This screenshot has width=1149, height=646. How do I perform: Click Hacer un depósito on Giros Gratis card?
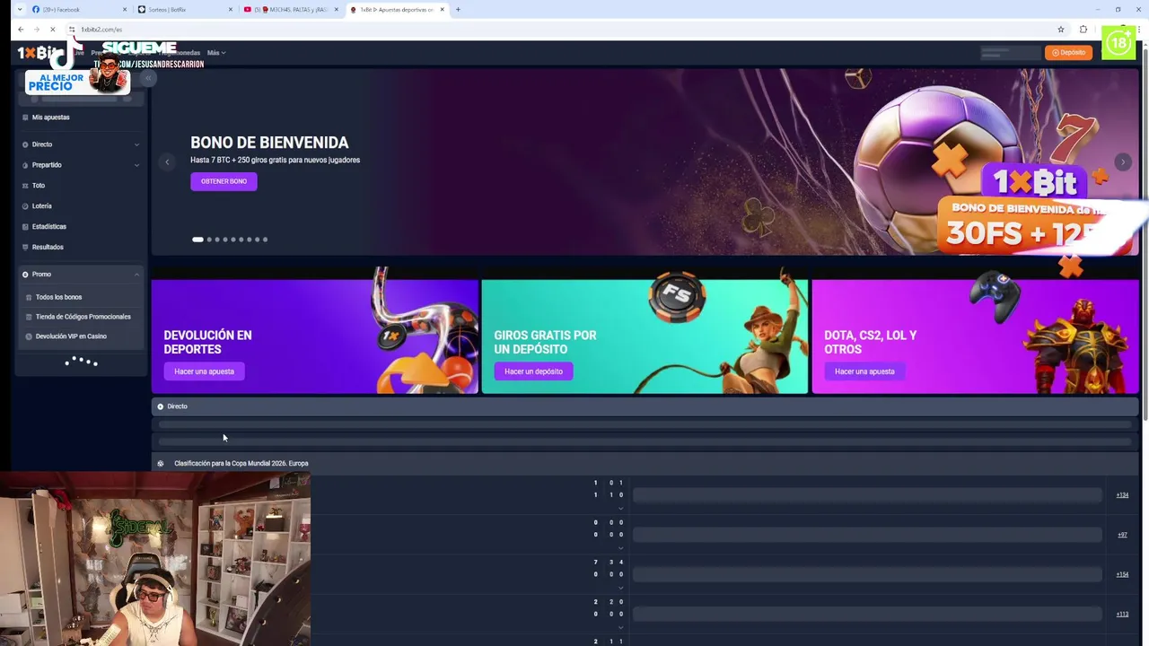click(533, 371)
